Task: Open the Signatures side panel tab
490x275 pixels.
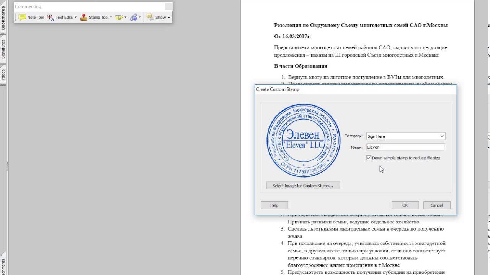Action: (x=3, y=49)
